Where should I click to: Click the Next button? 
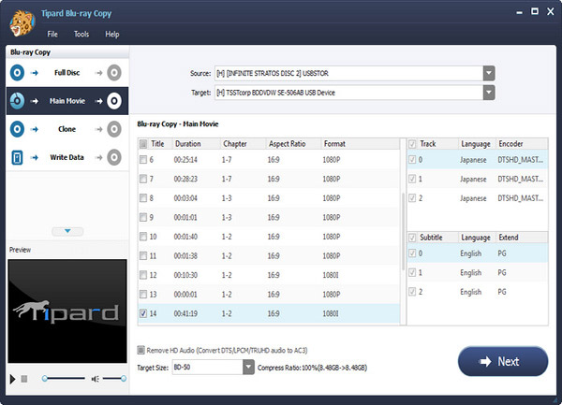pyautogui.click(x=502, y=361)
